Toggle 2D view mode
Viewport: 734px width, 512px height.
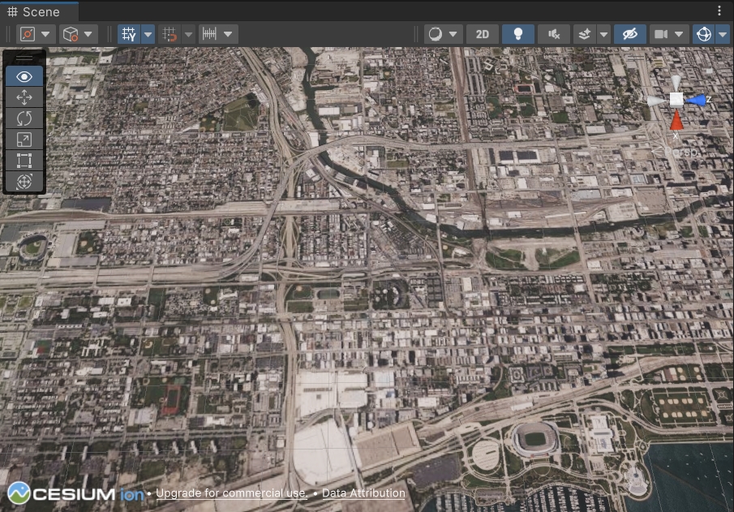tap(483, 34)
